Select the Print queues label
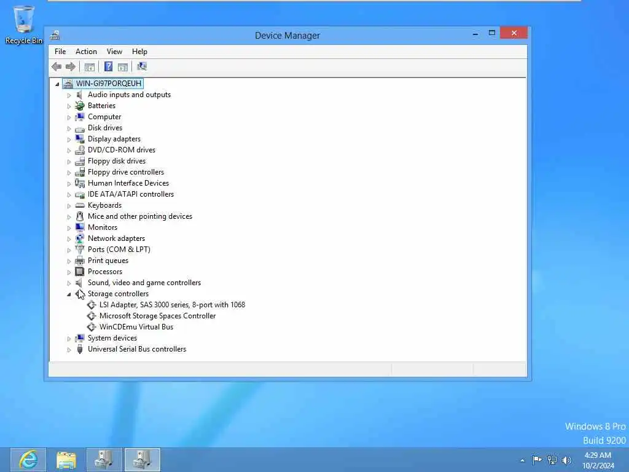 click(x=108, y=261)
